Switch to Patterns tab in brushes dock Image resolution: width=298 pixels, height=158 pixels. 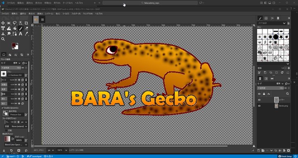(266, 18)
